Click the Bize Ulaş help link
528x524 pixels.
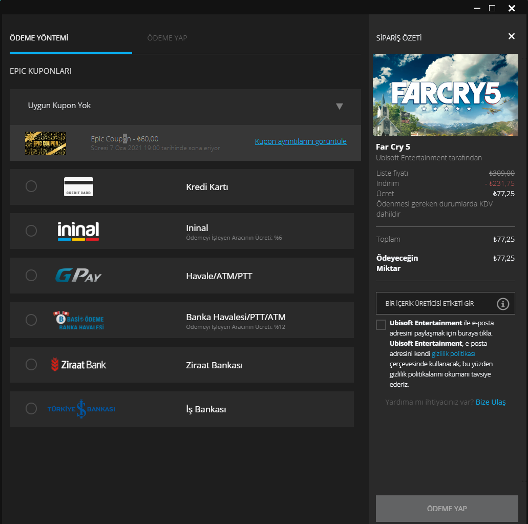click(491, 402)
